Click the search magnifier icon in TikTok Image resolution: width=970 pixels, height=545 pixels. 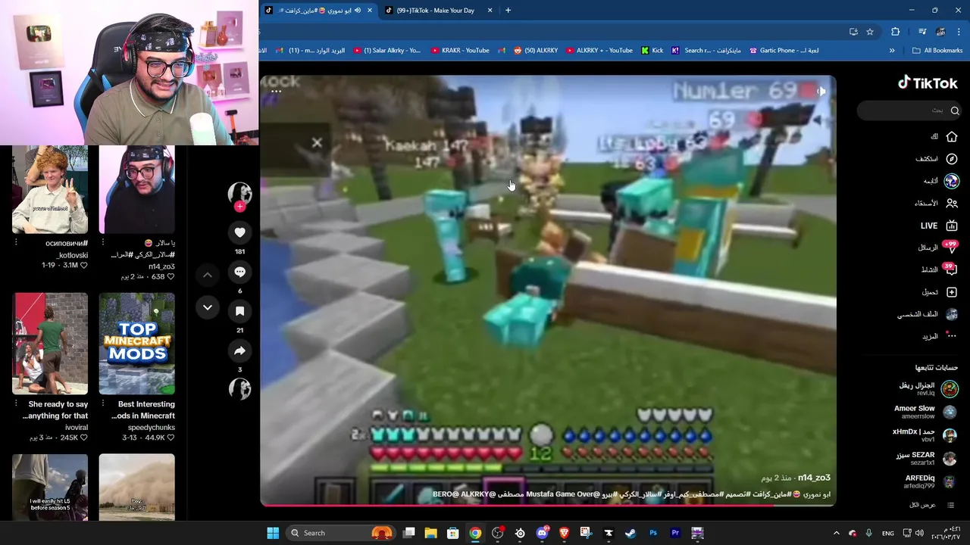pyautogui.click(x=955, y=111)
